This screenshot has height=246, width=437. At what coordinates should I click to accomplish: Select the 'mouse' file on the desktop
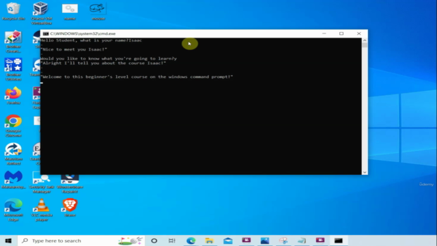pos(98,12)
